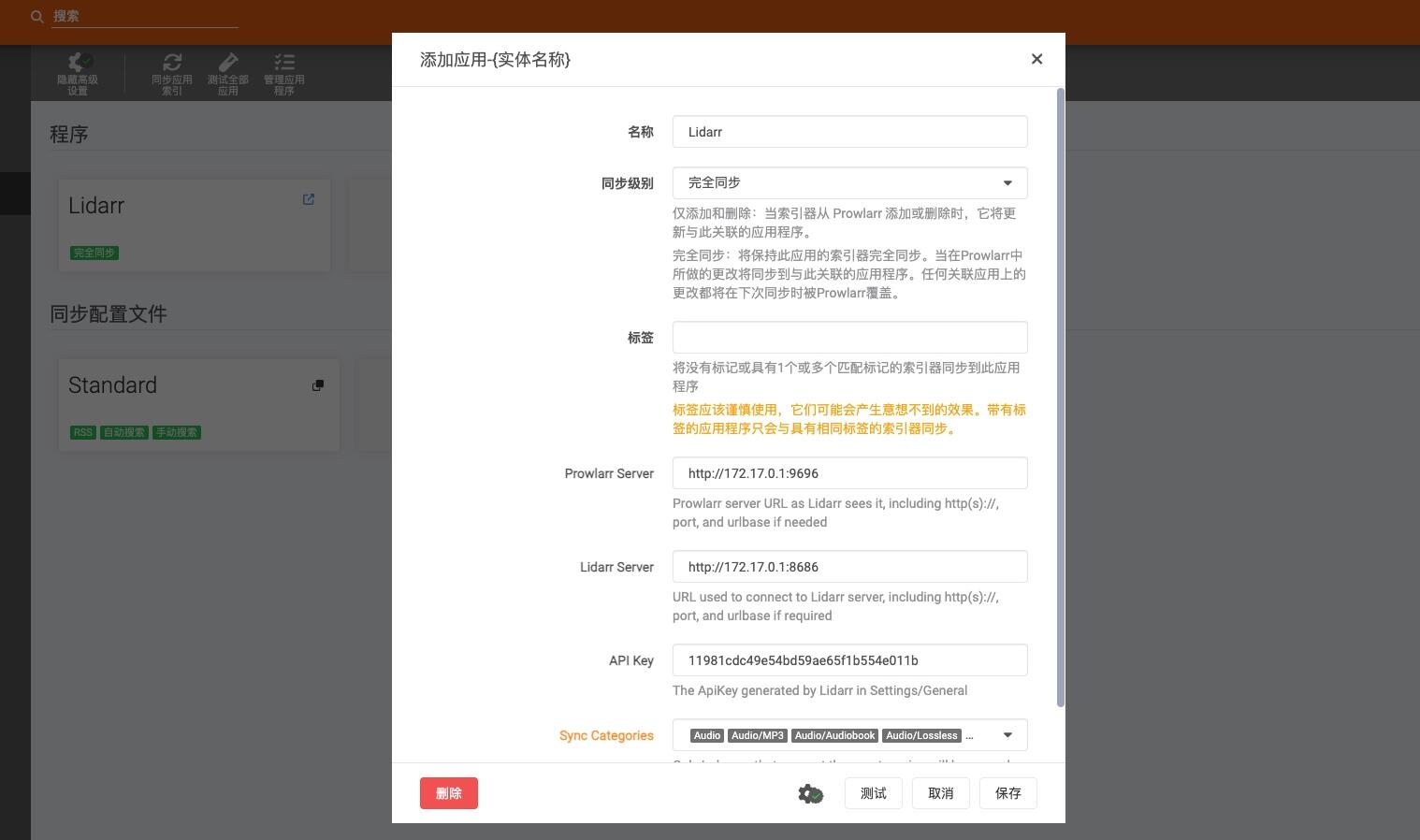Image resolution: width=1420 pixels, height=840 pixels.
Task: Open Lidarr using the external link icon
Action: click(x=308, y=199)
